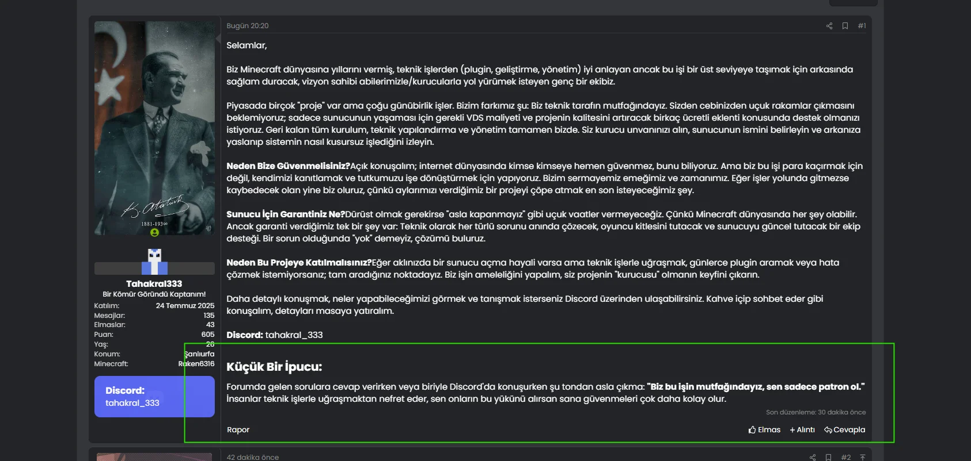The height and width of the screenshot is (461, 971).
Task: Reply to the post using Cevapla
Action: click(844, 429)
